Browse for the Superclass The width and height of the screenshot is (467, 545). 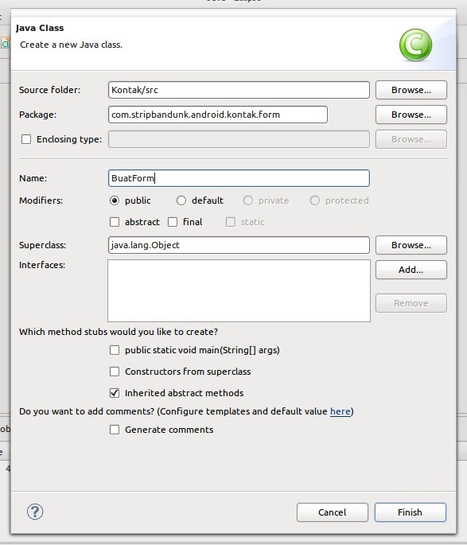411,245
